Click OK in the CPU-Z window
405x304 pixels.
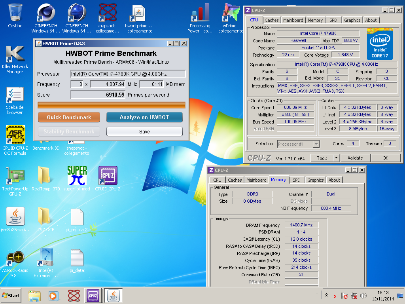click(x=385, y=158)
